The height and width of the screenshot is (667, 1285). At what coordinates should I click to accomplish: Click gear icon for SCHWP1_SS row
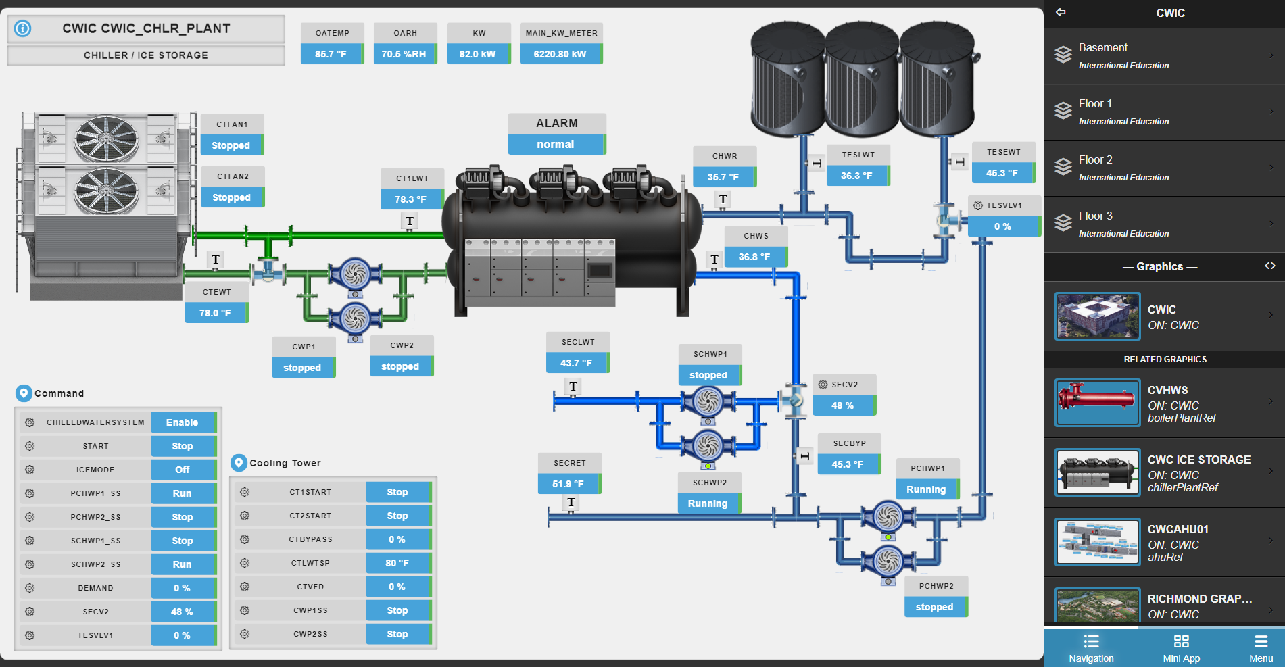click(30, 541)
